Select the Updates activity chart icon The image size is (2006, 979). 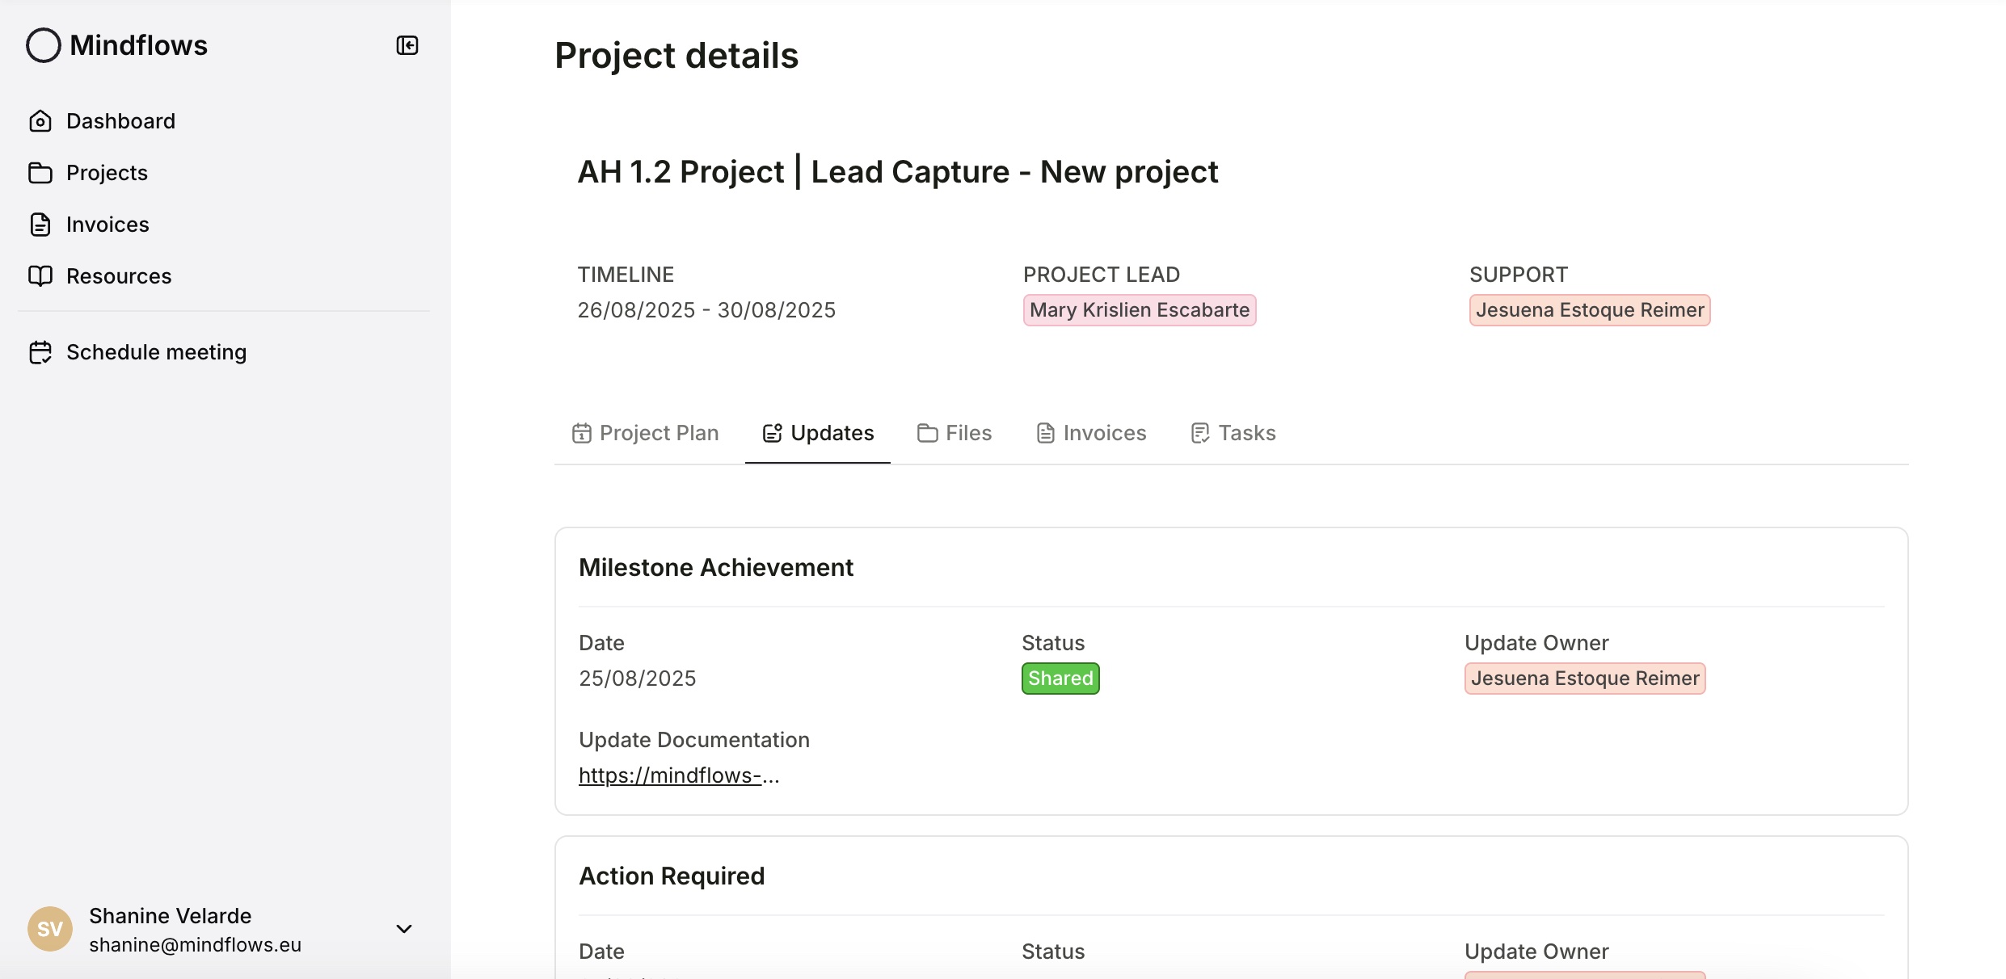click(x=773, y=432)
